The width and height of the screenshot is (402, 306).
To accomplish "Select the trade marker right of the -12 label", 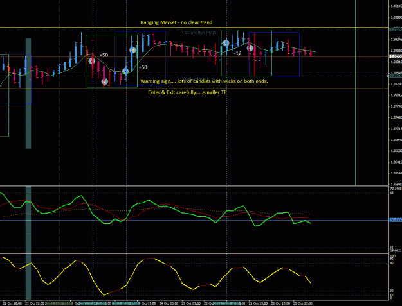I will [x=250, y=48].
